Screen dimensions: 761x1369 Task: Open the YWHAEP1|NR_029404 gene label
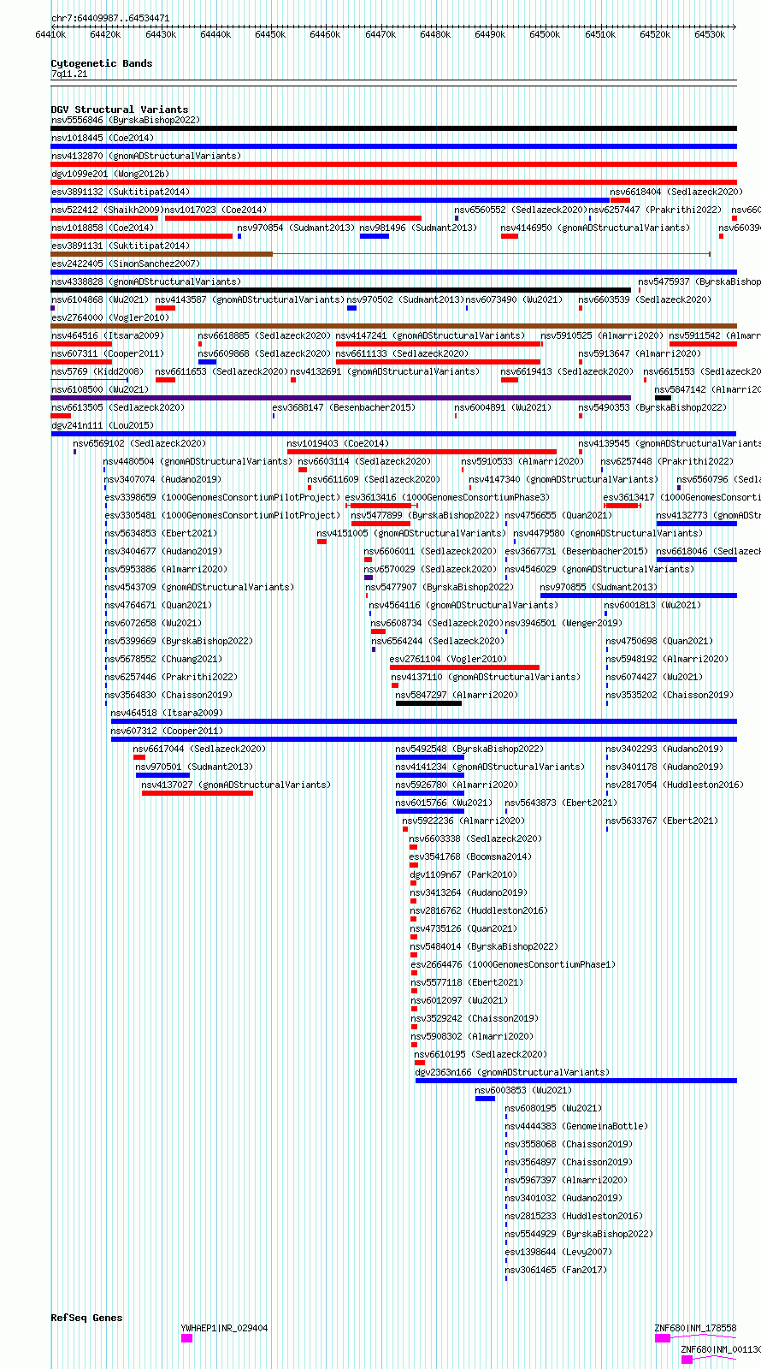click(224, 1328)
